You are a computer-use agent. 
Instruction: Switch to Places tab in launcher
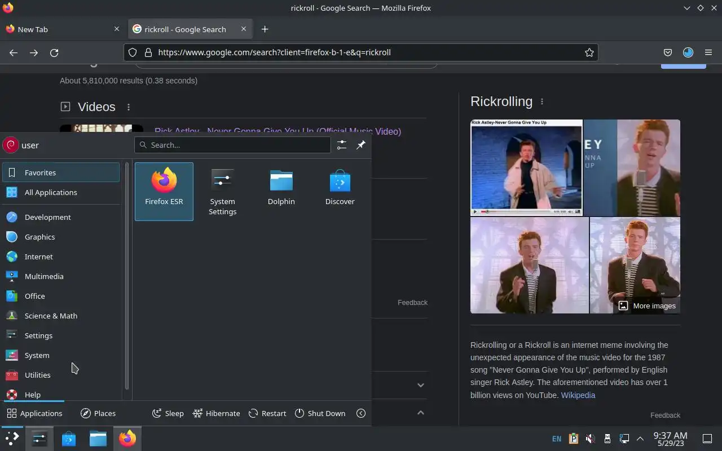click(x=98, y=413)
